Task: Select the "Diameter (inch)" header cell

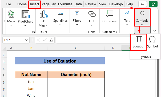Action: click(x=76, y=75)
